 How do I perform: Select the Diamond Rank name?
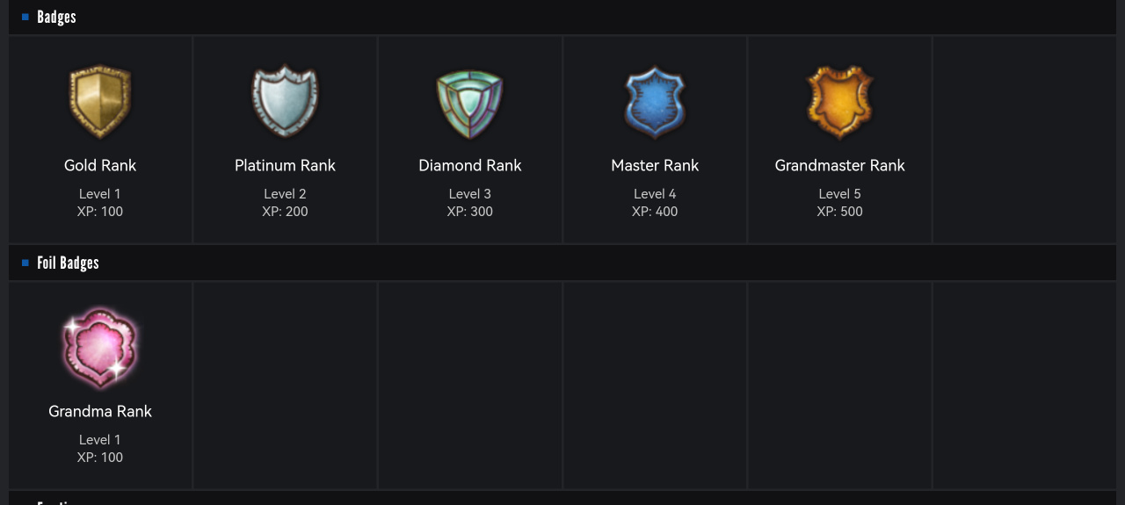[x=470, y=165]
